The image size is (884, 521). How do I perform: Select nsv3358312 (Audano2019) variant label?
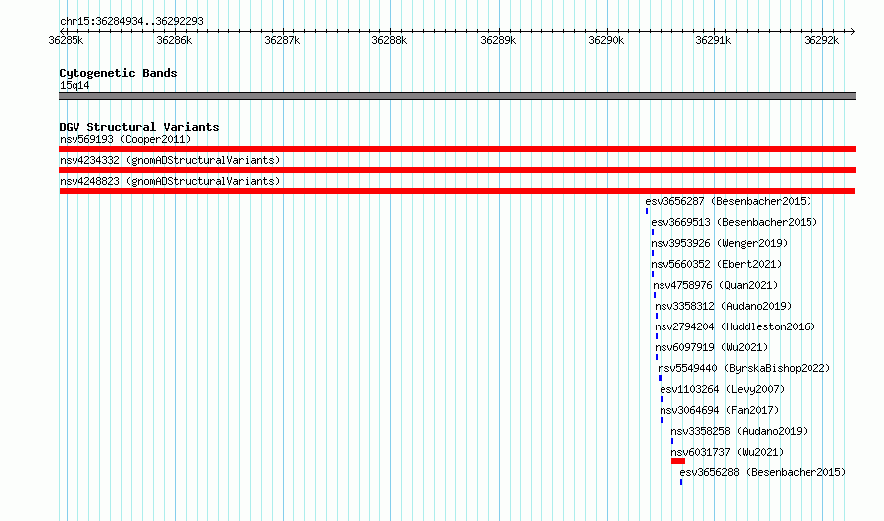point(723,306)
